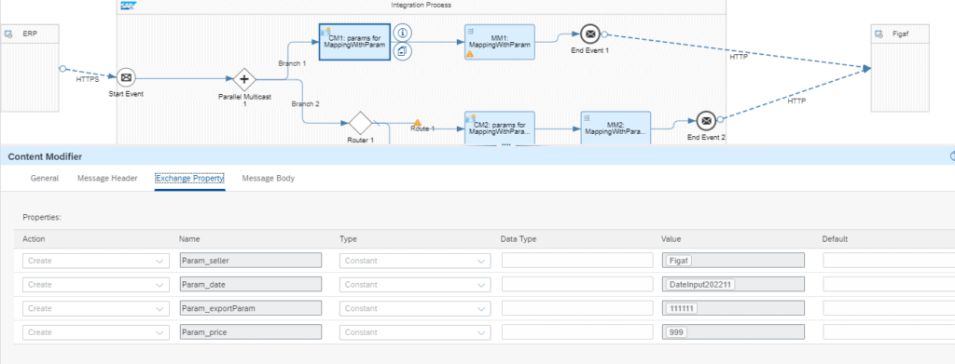Open the General tab
The height and width of the screenshot is (364, 955).
tap(45, 178)
